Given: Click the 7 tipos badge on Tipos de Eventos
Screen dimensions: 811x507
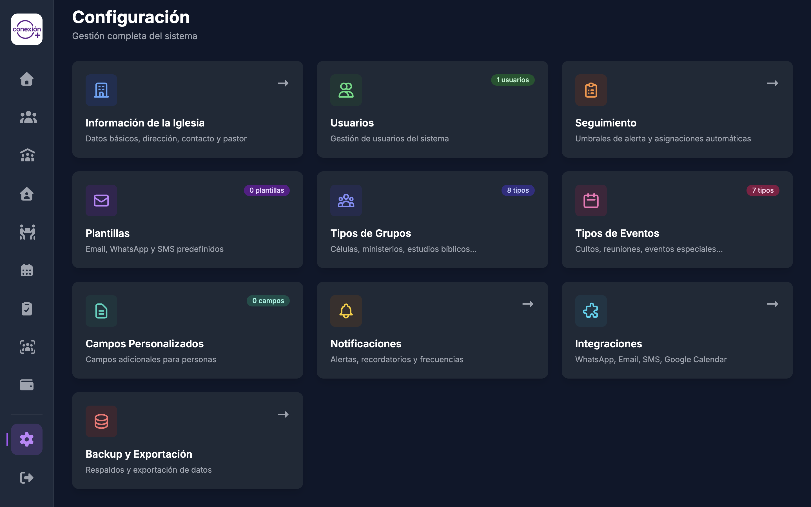Looking at the screenshot, I should pyautogui.click(x=763, y=190).
